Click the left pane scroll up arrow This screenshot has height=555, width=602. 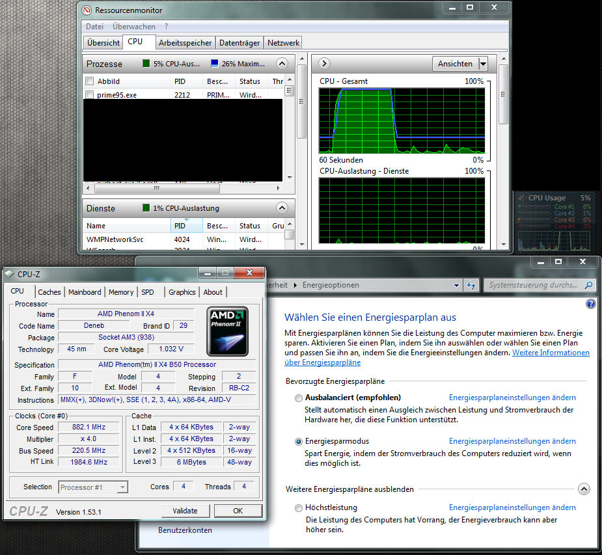tap(302, 59)
